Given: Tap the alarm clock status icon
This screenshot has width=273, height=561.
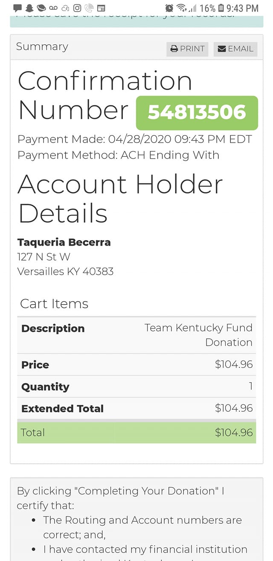Looking at the screenshot, I should tap(169, 8).
